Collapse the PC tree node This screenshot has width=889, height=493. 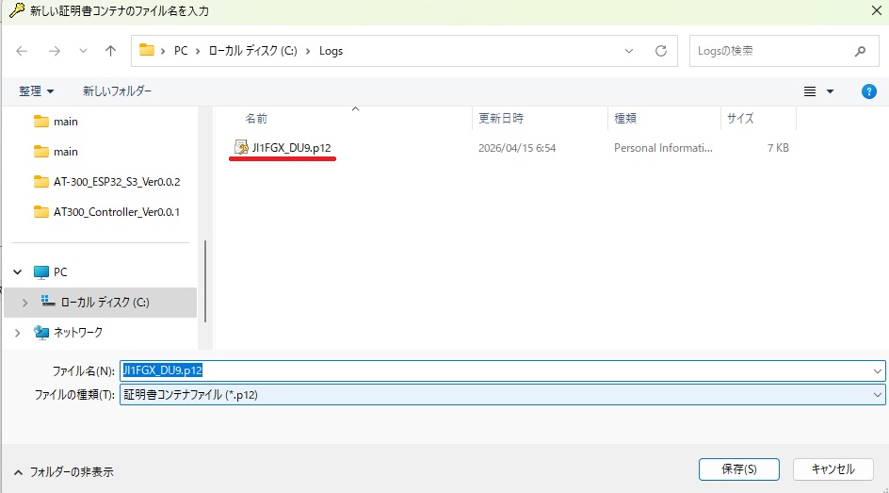[x=16, y=272]
